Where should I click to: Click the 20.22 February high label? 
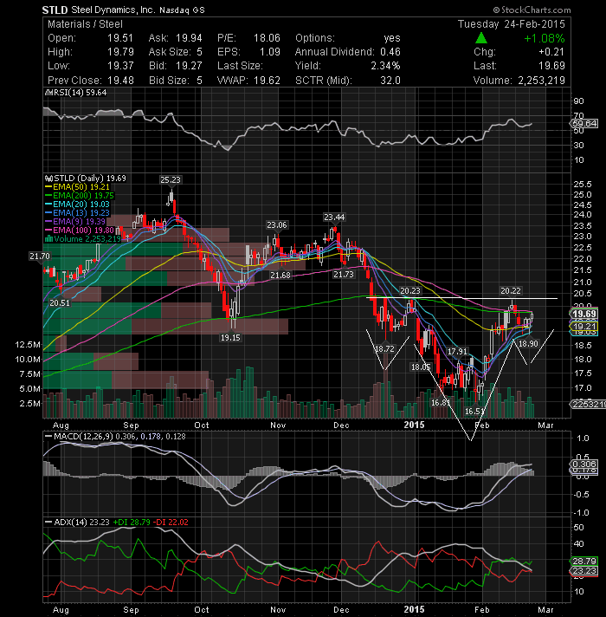(x=511, y=291)
